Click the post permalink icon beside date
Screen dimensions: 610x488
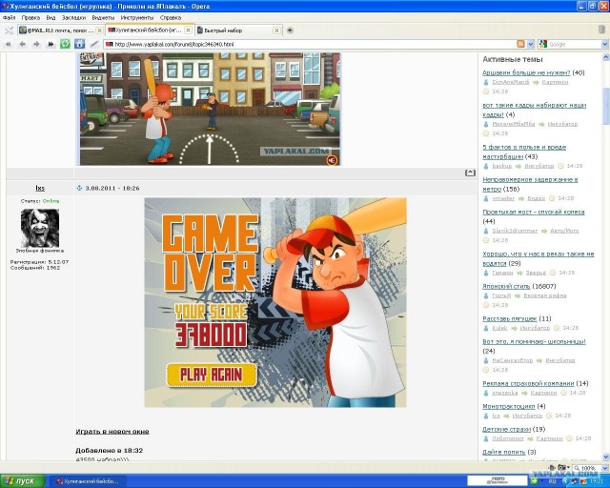click(x=79, y=188)
